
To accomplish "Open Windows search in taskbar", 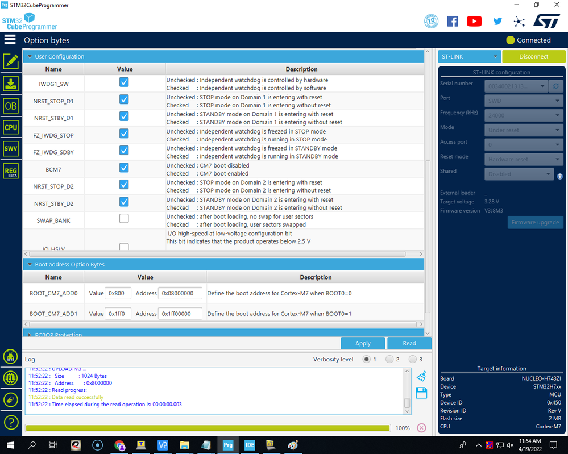I will click(32, 445).
